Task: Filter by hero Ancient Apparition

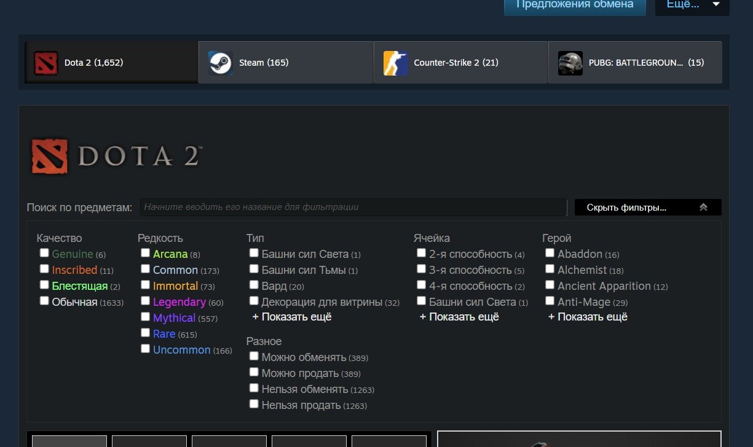Action: pyautogui.click(x=550, y=285)
